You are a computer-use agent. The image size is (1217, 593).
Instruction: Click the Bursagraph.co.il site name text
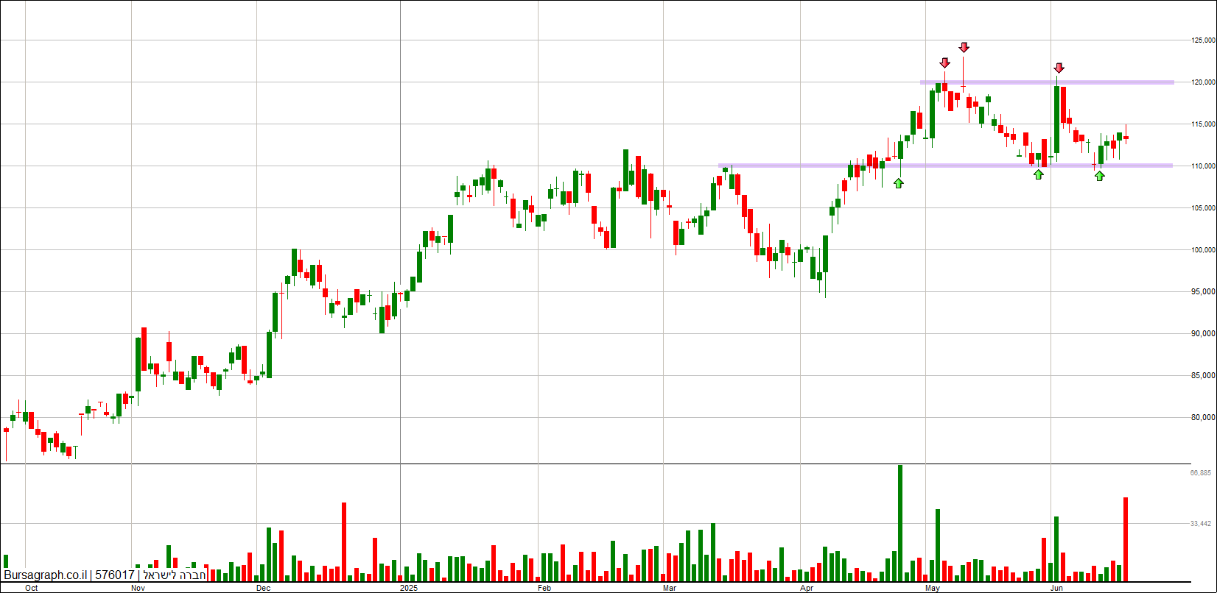pos(46,575)
